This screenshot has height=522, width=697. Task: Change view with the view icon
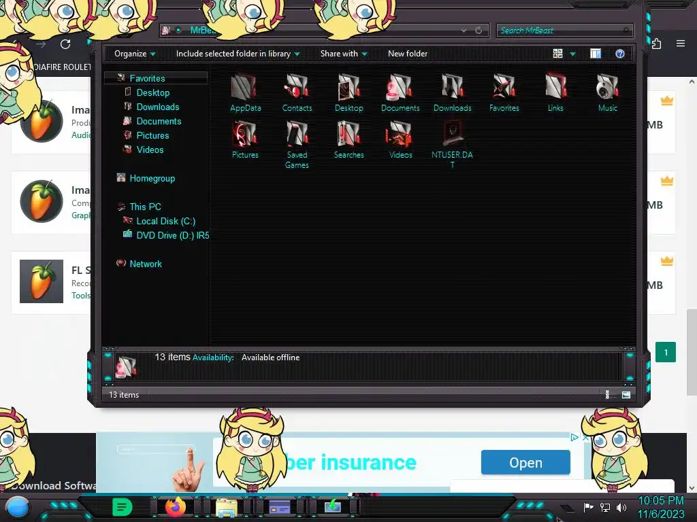pyautogui.click(x=557, y=54)
